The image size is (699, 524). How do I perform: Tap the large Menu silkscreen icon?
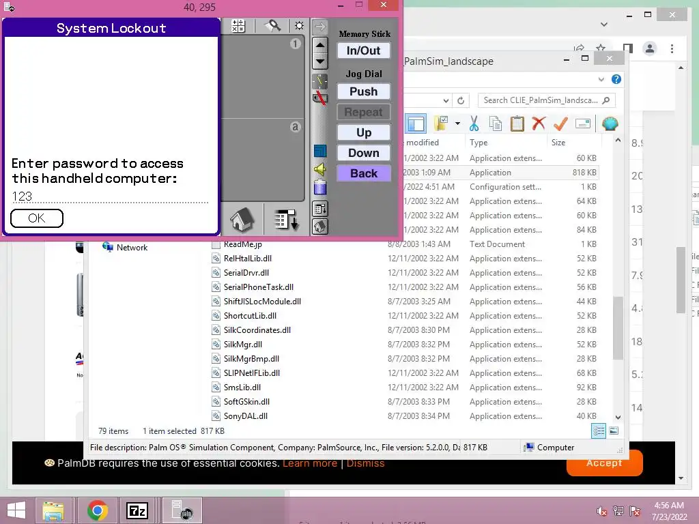[286, 220]
